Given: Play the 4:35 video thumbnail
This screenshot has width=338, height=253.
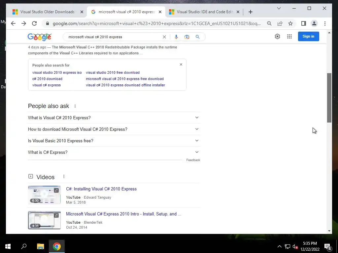Looking at the screenshot, I should [x=45, y=220].
